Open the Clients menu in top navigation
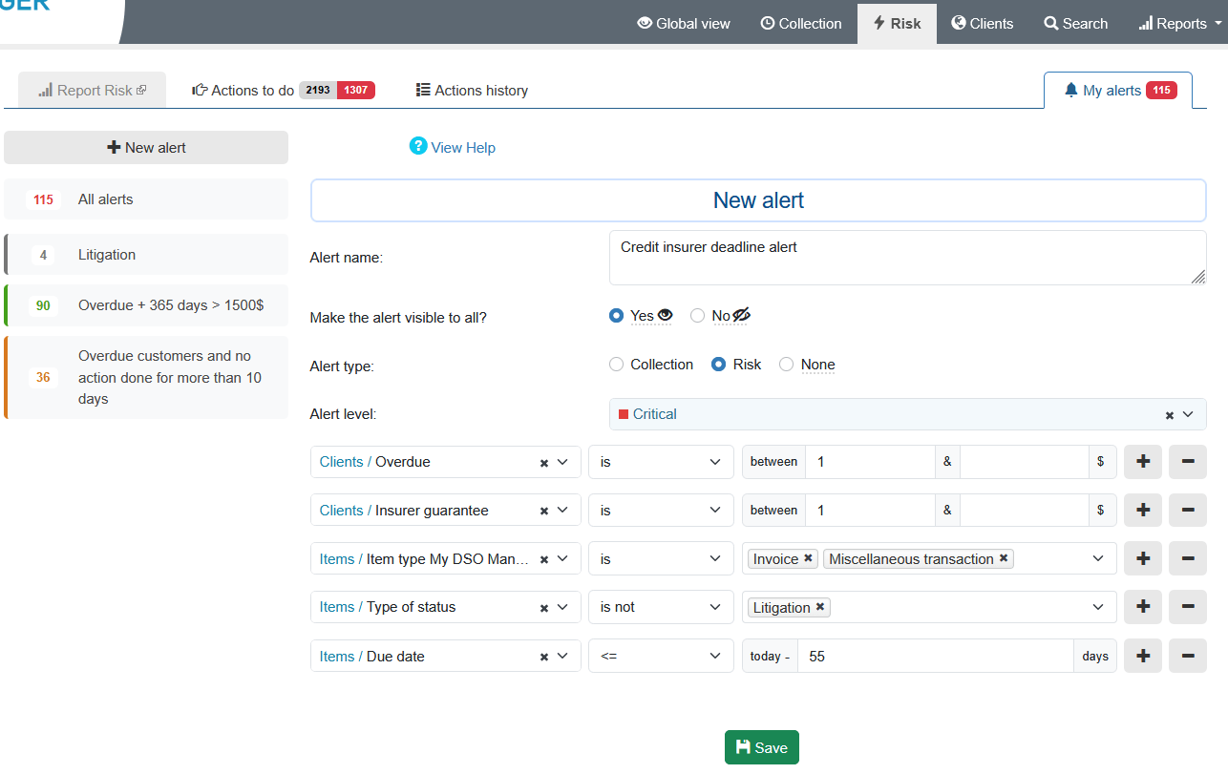Image resolution: width=1228 pixels, height=774 pixels. pos(982,24)
